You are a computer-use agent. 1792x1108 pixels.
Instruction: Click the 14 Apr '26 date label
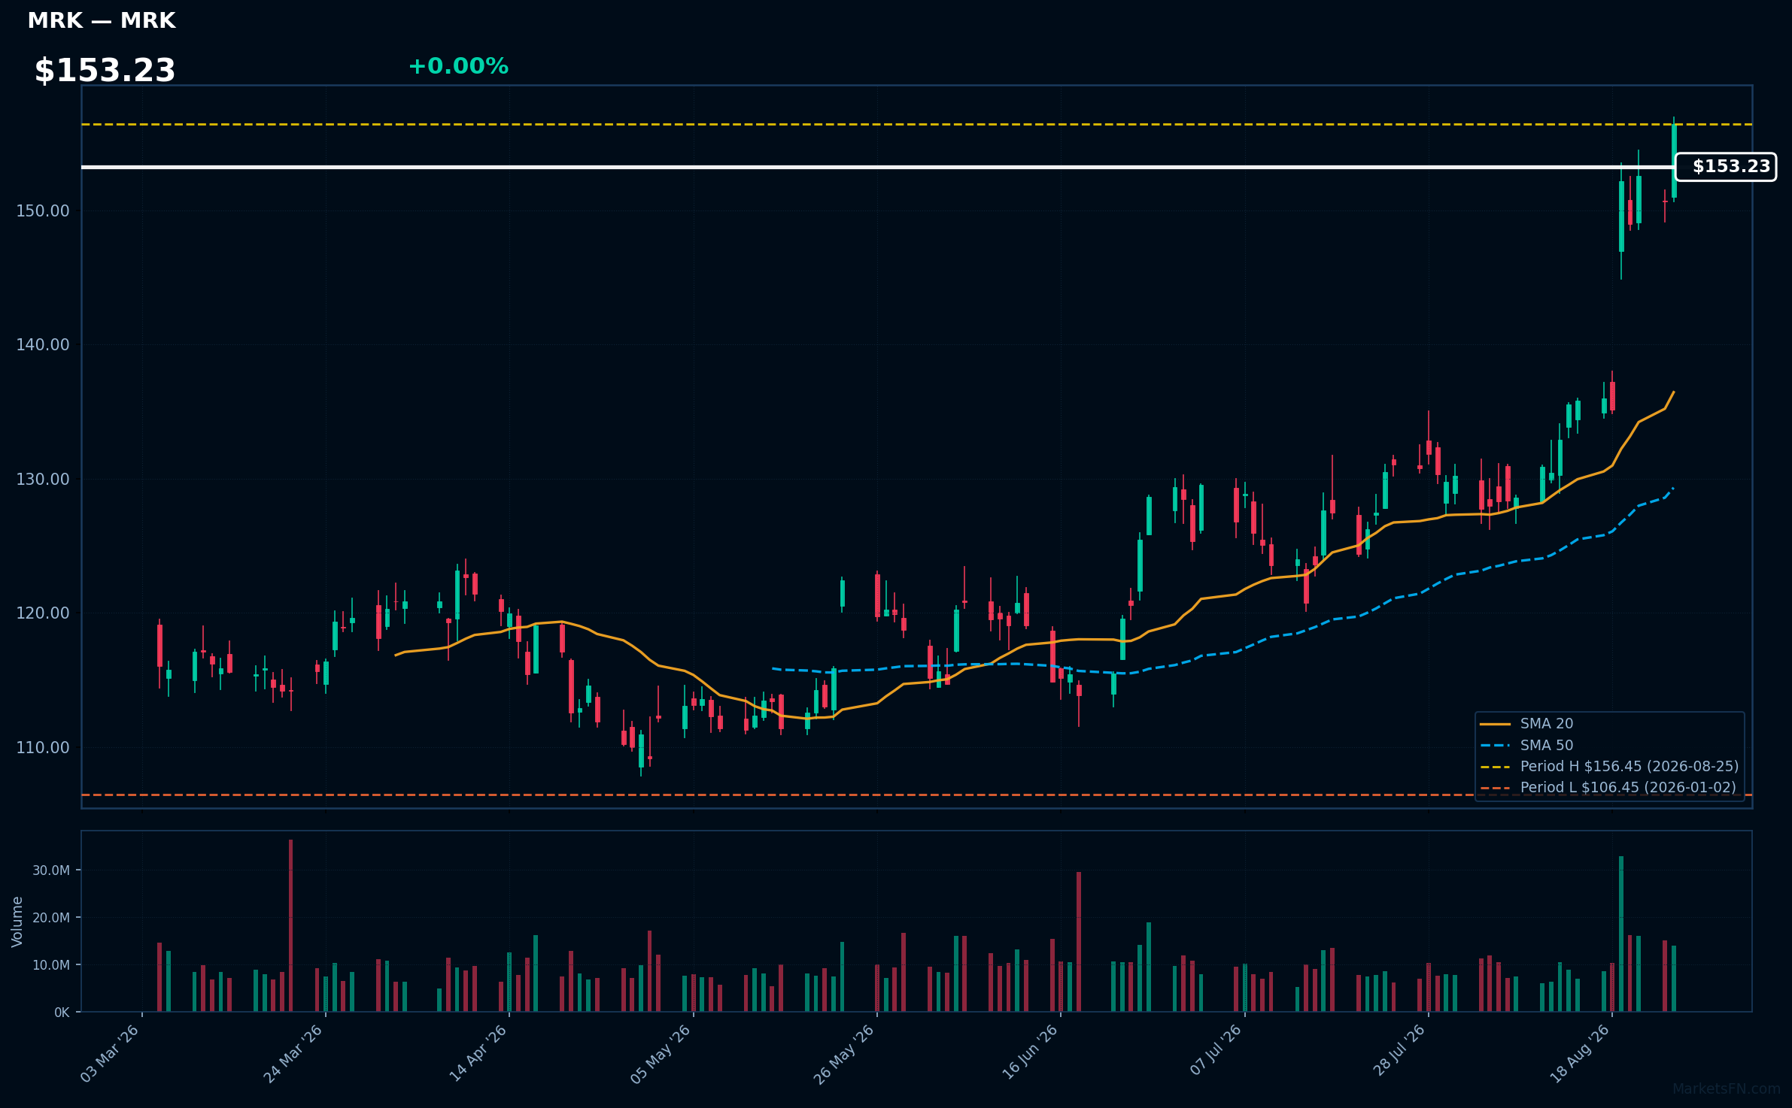tap(478, 1054)
